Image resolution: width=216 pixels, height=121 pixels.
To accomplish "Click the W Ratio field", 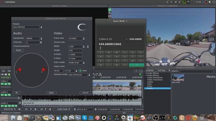I will point(75,54).
